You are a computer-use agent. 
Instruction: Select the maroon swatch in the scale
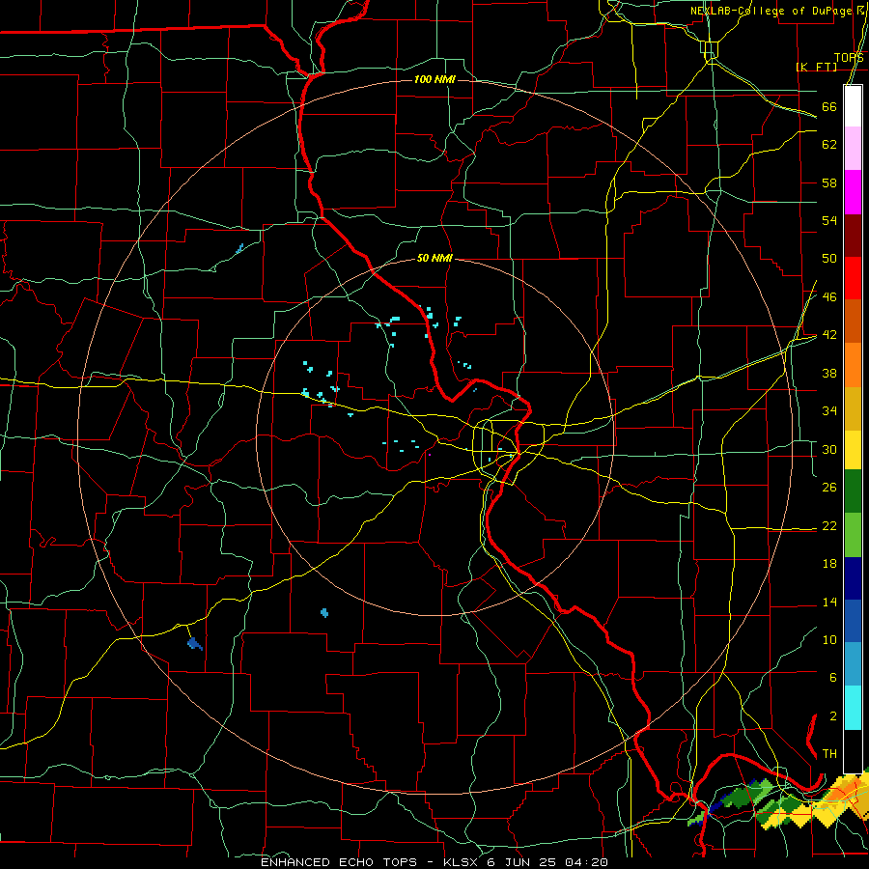(x=853, y=235)
